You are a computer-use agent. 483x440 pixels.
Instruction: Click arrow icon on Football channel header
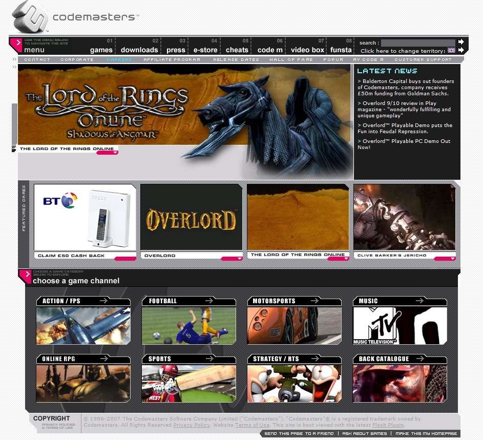tap(209, 301)
